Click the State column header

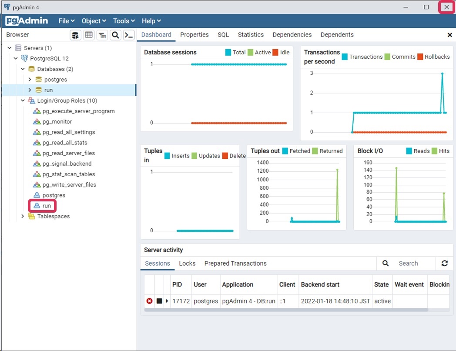[x=382, y=284]
